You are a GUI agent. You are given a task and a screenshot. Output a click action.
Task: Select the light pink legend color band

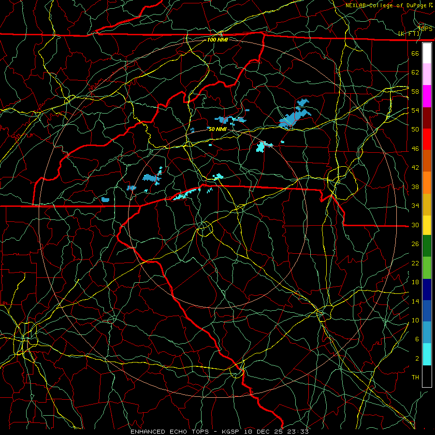click(427, 74)
